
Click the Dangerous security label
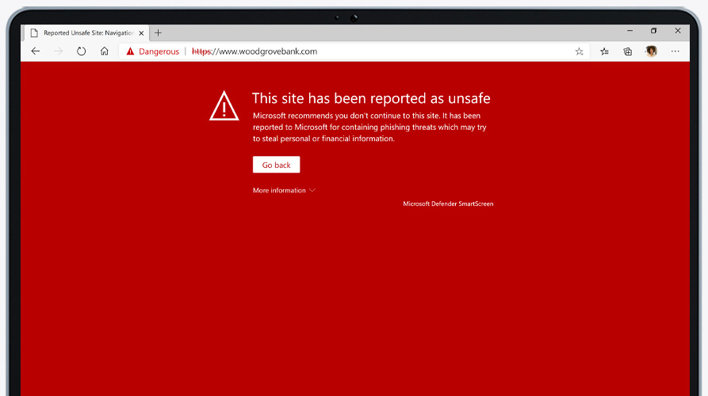[x=159, y=51]
